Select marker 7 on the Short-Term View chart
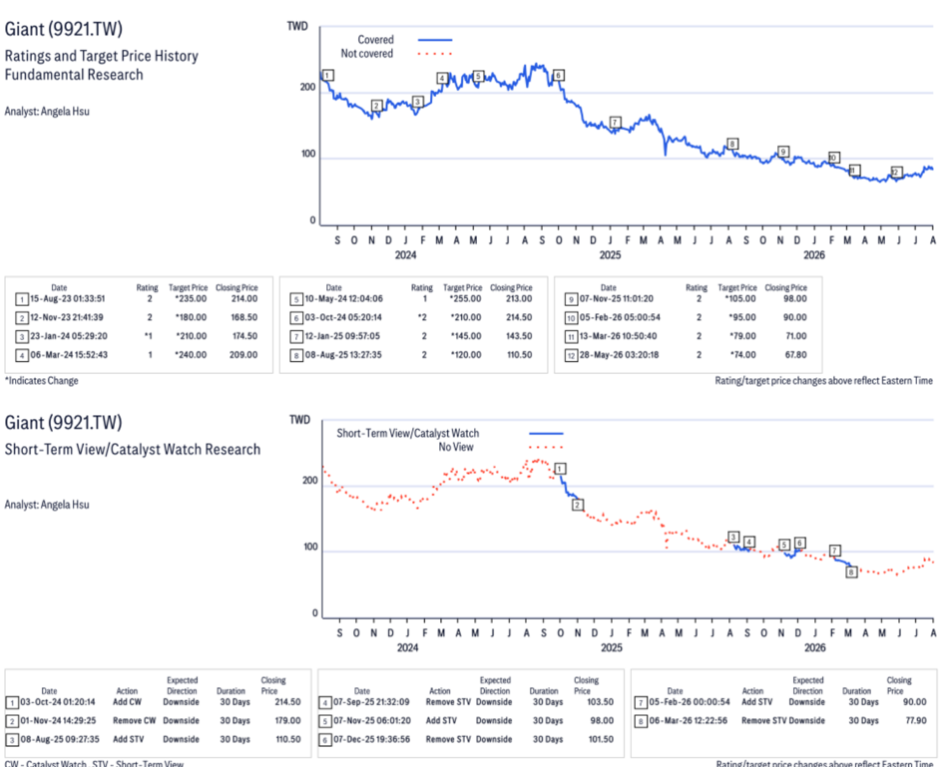The image size is (940, 767). 835,551
